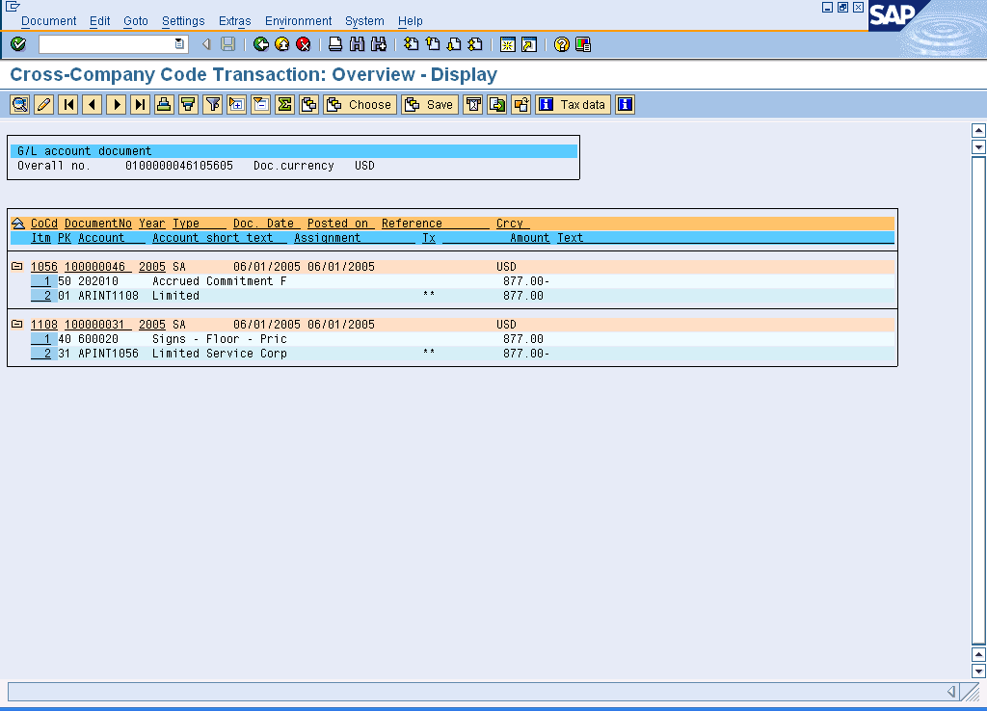Click the Create New Session icon
Screen dimensions: 987x711
(507, 44)
